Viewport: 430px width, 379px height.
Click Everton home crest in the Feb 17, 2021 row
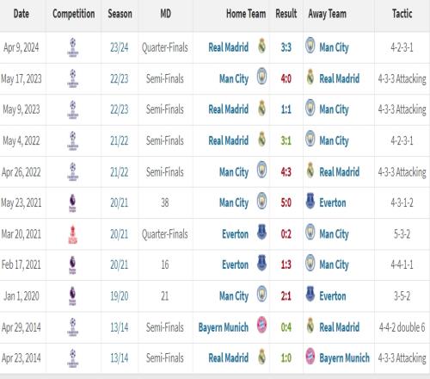pyautogui.click(x=261, y=263)
